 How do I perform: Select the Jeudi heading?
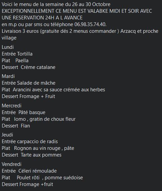7,135
